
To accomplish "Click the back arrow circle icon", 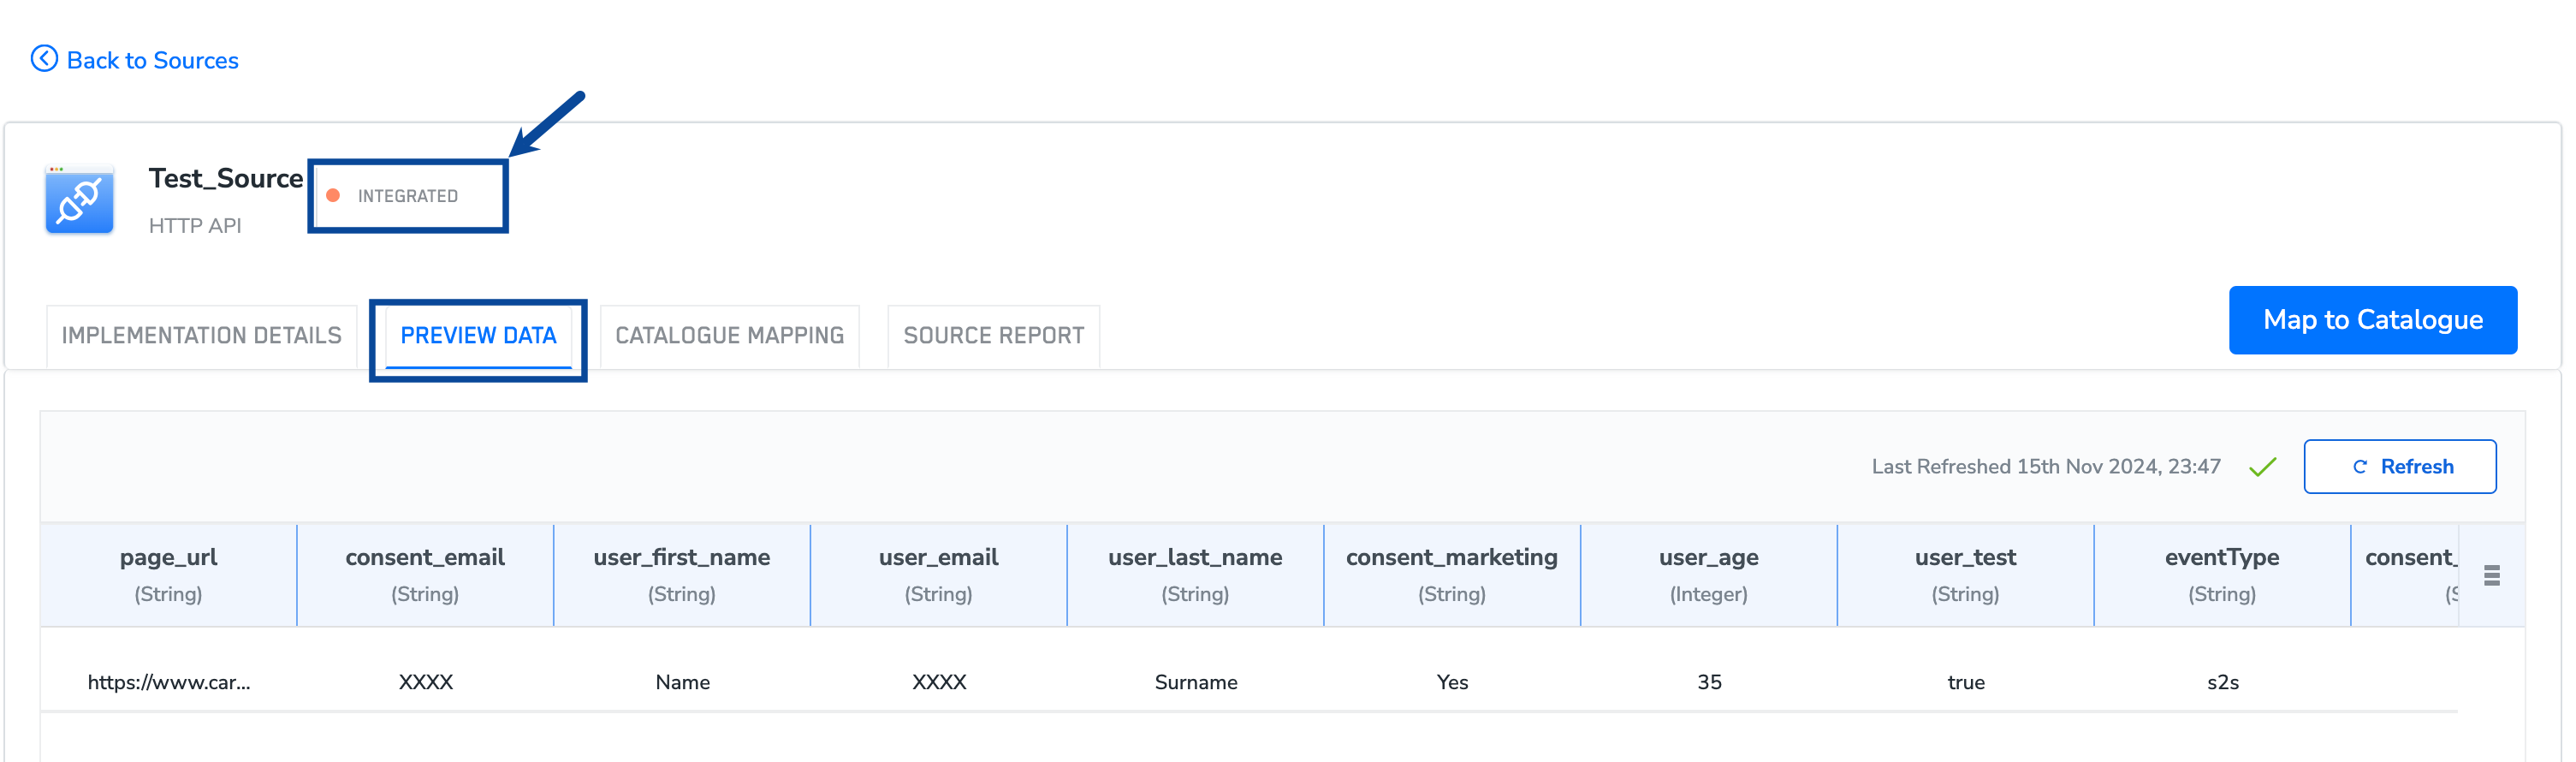I will (x=44, y=59).
